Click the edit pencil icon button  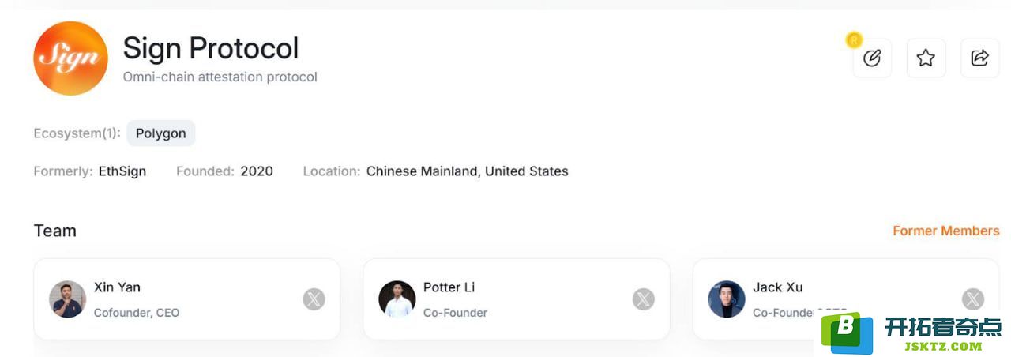tap(872, 58)
